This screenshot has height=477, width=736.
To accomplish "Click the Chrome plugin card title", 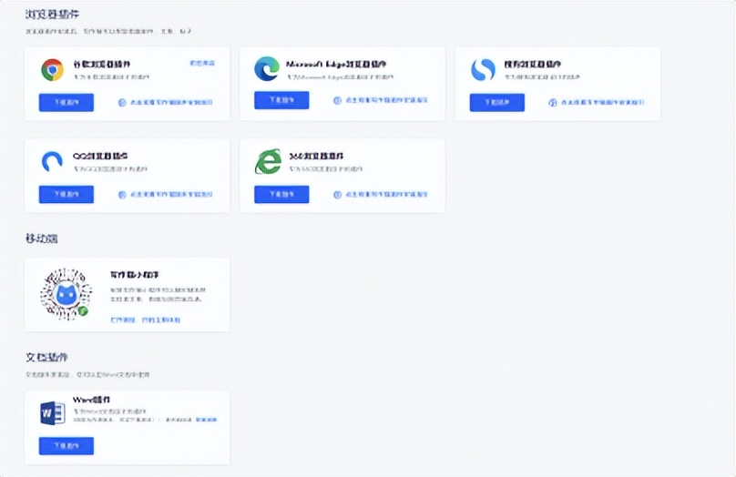I will coord(102,64).
